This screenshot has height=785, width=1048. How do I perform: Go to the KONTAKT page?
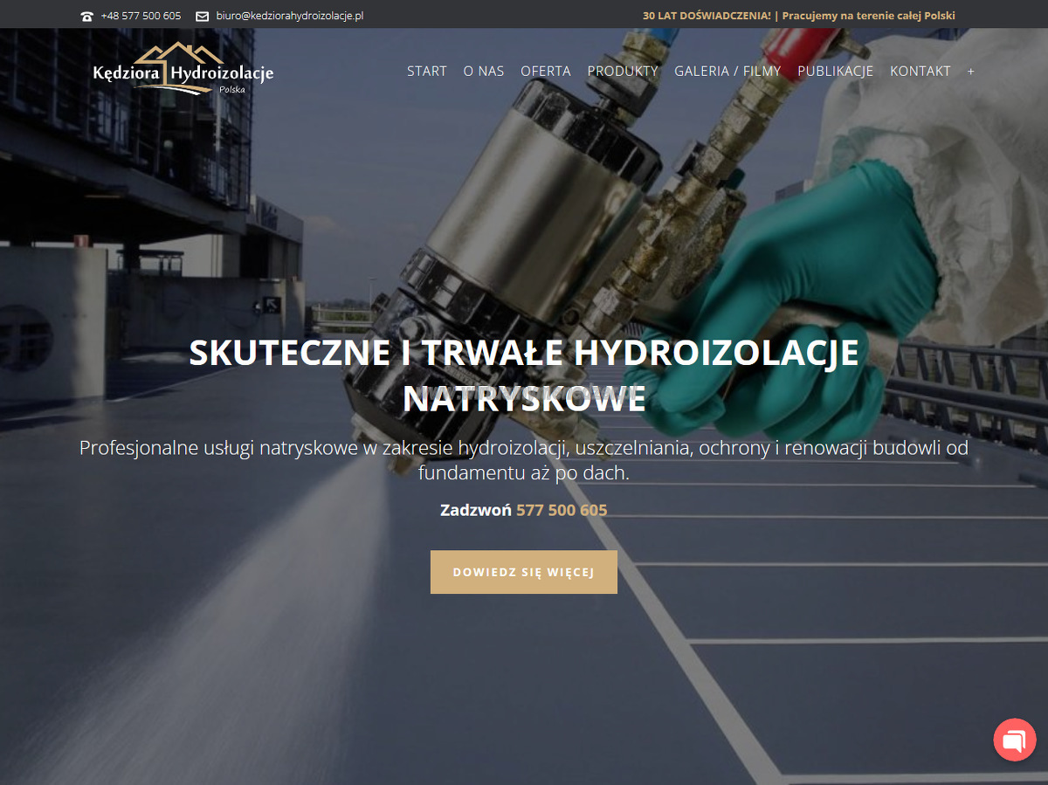[x=920, y=72]
